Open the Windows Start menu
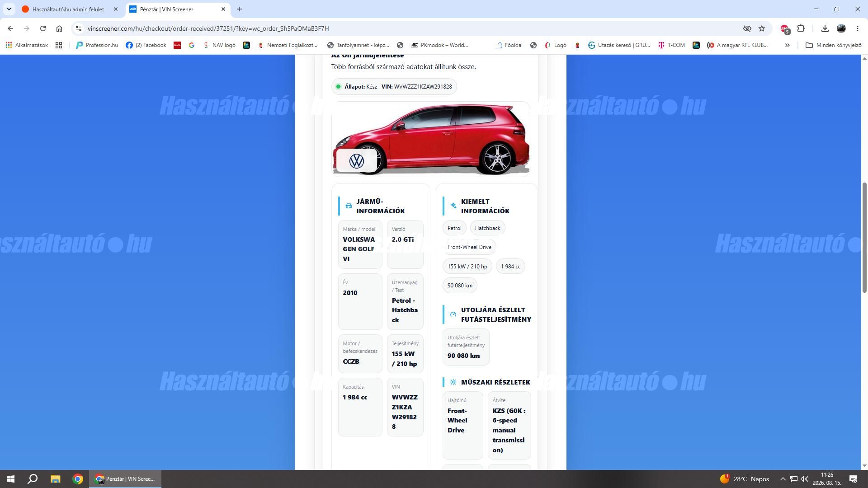This screenshot has width=868, height=488. click(11, 479)
